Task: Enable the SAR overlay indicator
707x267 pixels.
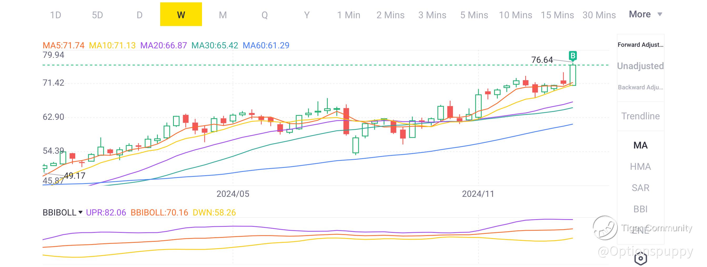Action: (640, 188)
